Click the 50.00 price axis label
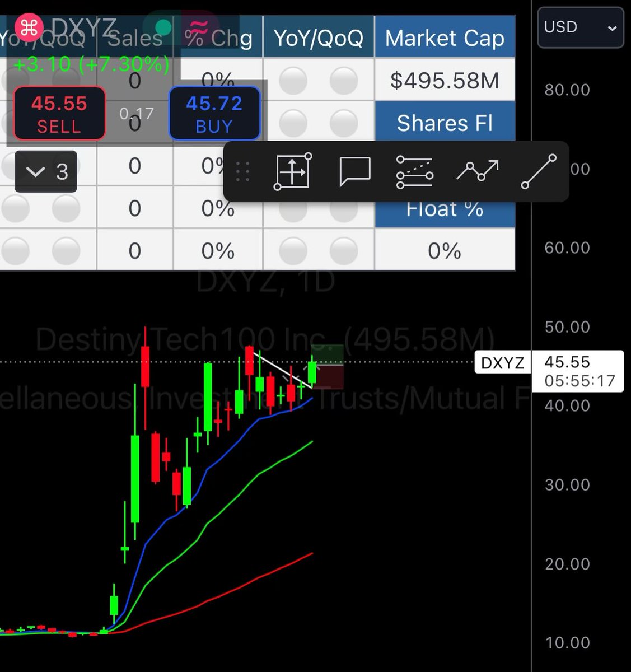Screen dimensions: 631x672 (567, 326)
